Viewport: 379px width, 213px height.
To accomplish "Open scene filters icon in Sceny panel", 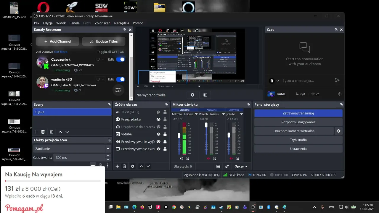I will (51, 132).
